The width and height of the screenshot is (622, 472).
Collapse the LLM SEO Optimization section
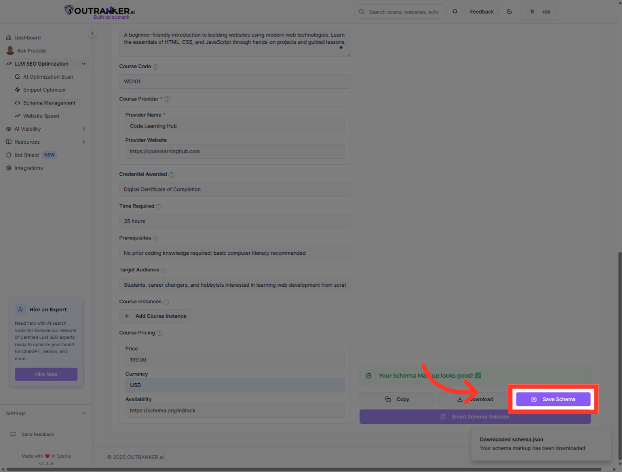tap(84, 63)
